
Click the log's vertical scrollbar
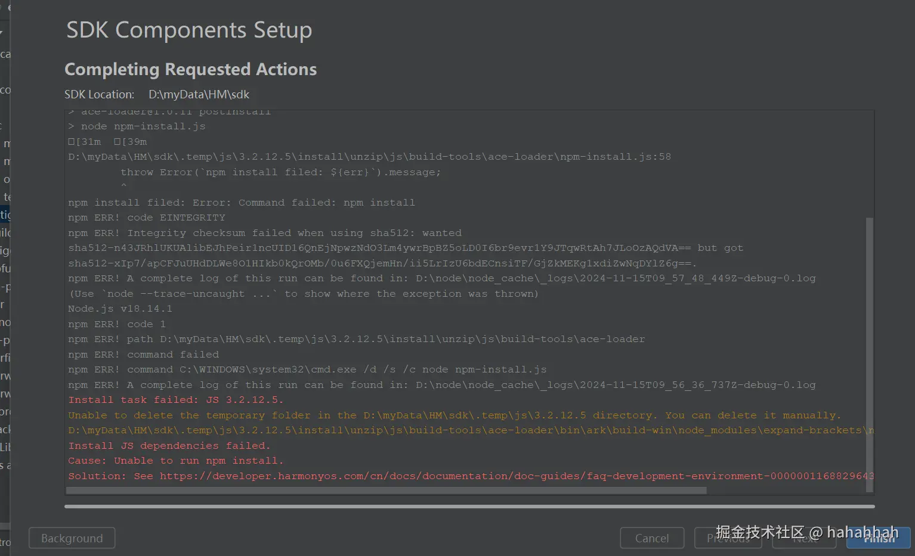tap(869, 352)
